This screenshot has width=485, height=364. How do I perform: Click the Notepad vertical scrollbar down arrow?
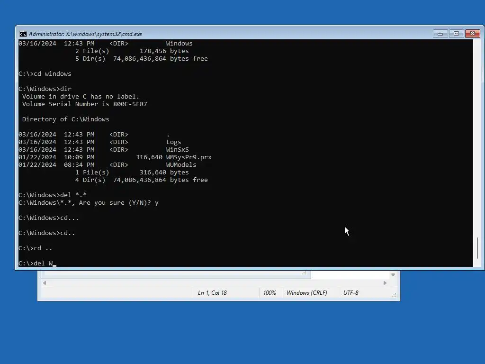[393, 275]
